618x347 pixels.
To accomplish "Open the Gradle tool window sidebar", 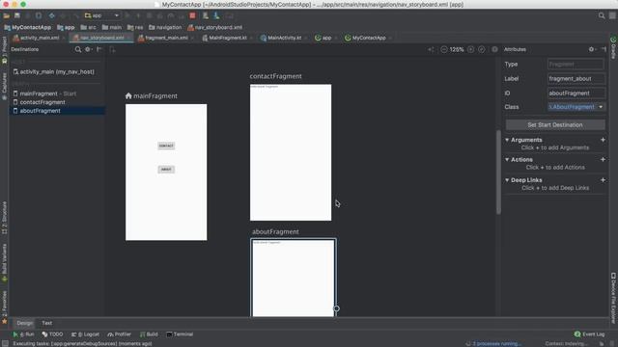I will [x=613, y=47].
